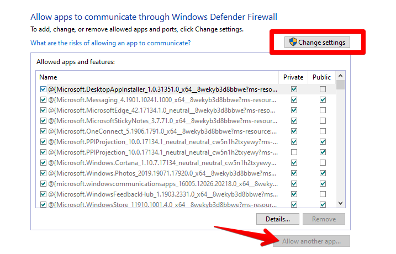Select the @{Microsoft.MicrosoftStickyNotes_3.7.71.0 row text
Image resolution: width=396 pixels, height=254 pixels.
(162, 121)
